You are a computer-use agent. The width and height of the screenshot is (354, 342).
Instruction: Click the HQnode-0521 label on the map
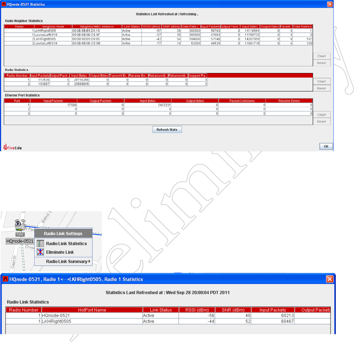[x=20, y=241]
